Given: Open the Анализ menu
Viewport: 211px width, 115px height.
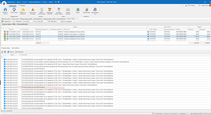Looking at the screenshot, I should click(45, 2).
